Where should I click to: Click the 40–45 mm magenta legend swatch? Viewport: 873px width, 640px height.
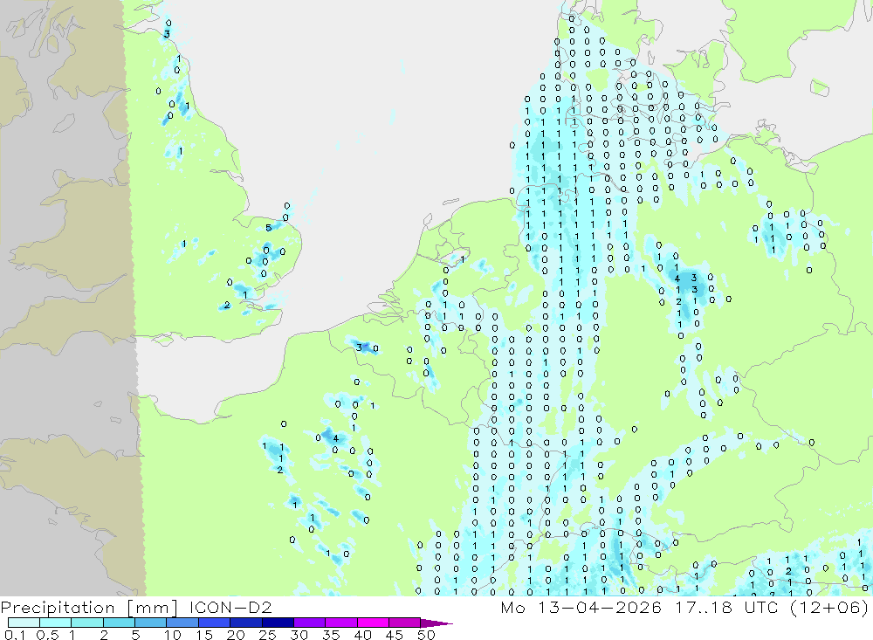click(x=373, y=623)
